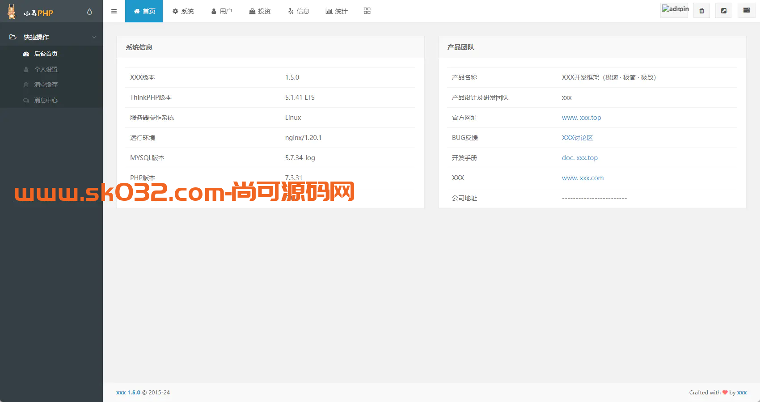Click the Linux operating system value
The height and width of the screenshot is (402, 760).
pyautogui.click(x=293, y=118)
